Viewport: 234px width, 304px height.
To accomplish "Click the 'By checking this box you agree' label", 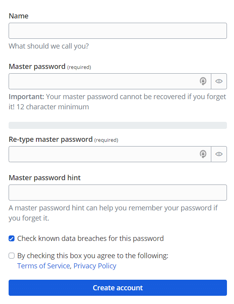I will (x=93, y=256).
